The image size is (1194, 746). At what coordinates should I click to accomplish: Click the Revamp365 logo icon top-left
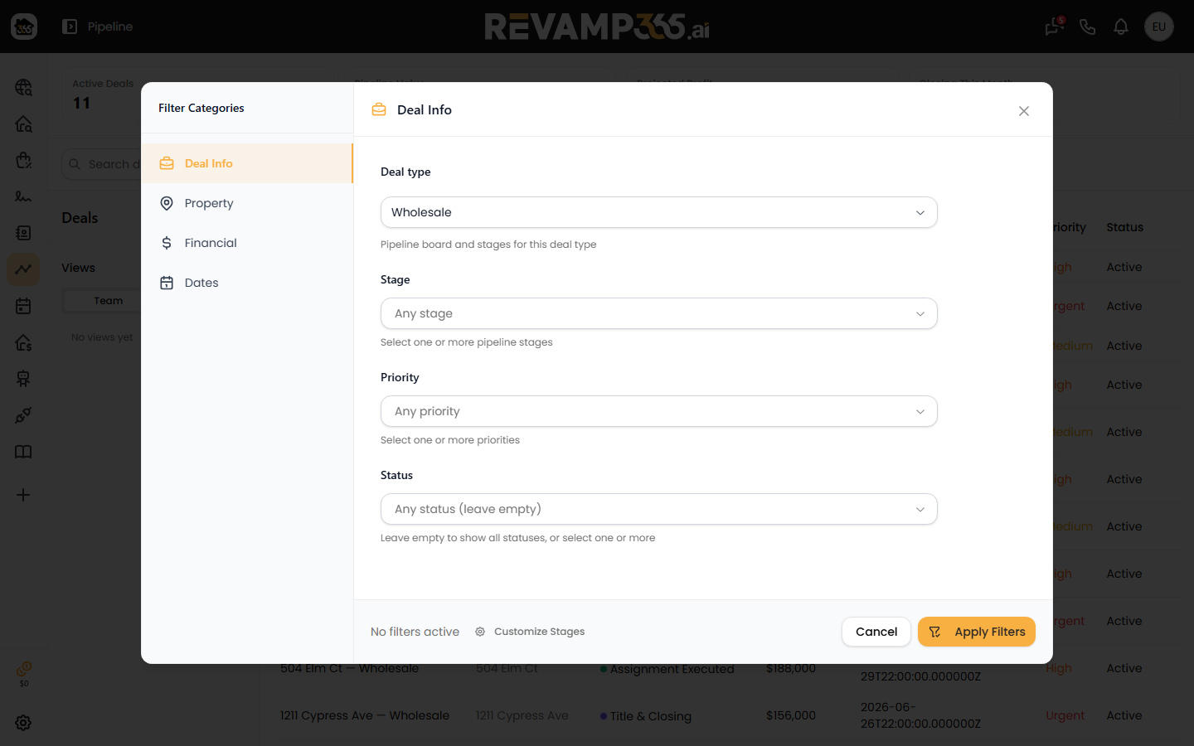pyautogui.click(x=24, y=27)
